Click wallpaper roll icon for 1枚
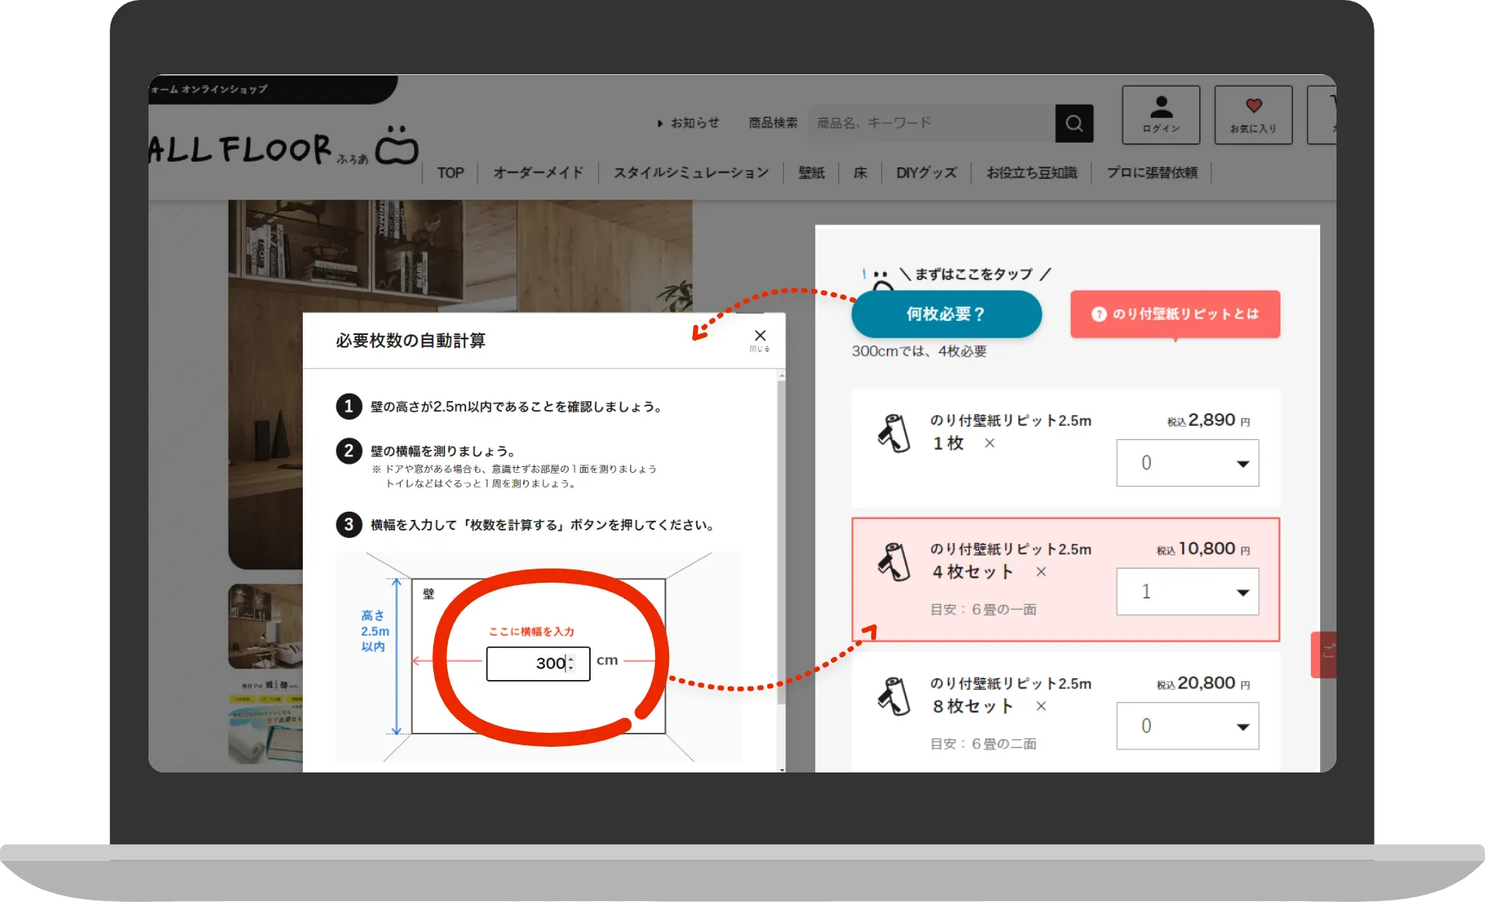The image size is (1485, 902). [893, 433]
